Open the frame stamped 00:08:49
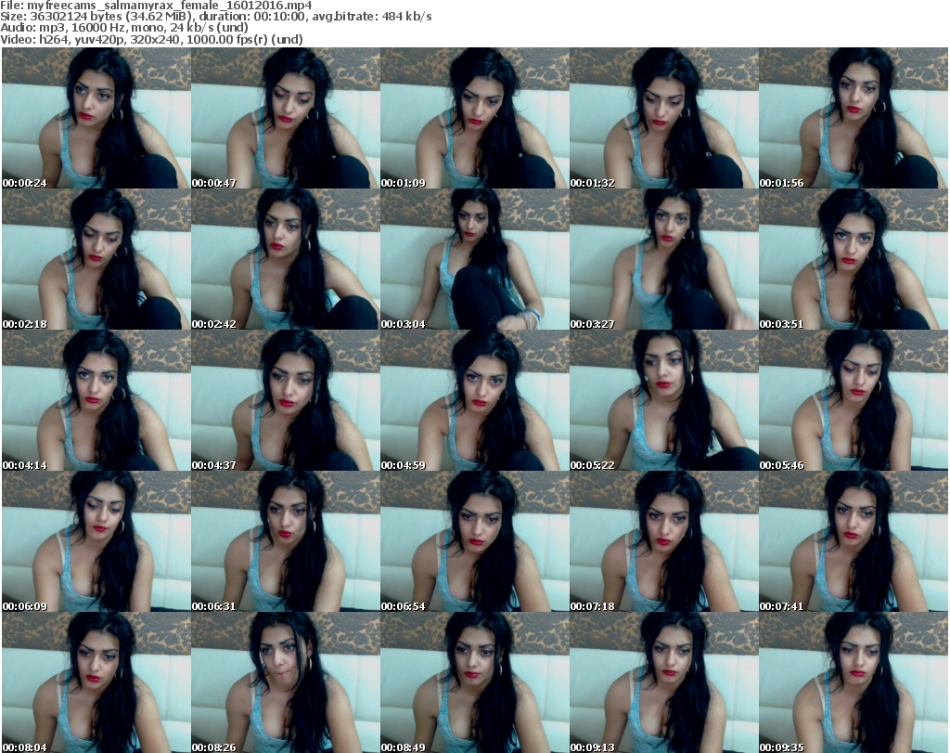Viewport: 950px width, 753px height. (474, 682)
